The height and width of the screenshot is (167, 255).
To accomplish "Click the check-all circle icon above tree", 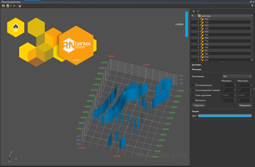I will (x=194, y=11).
